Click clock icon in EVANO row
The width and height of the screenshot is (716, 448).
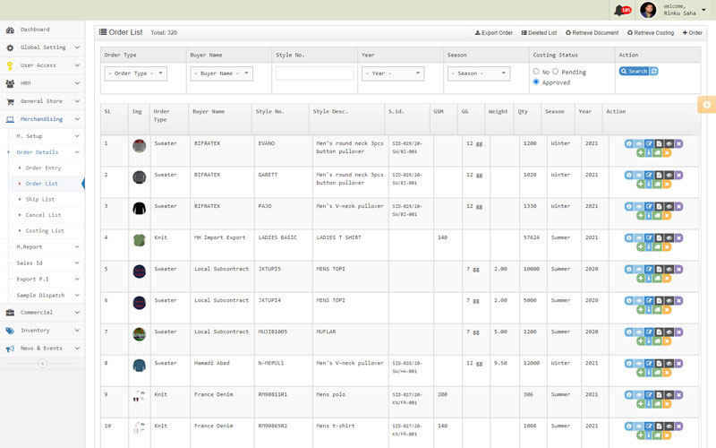pyautogui.click(x=629, y=143)
